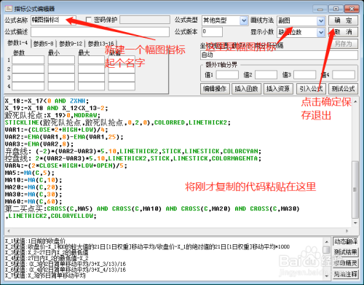Click the 插入资源 button
The height and width of the screenshot is (285, 364).
coord(278,89)
